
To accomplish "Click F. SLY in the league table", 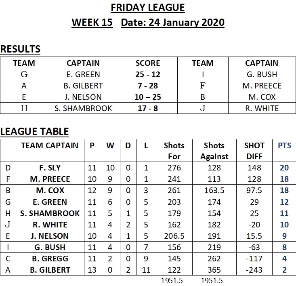I will point(50,168).
